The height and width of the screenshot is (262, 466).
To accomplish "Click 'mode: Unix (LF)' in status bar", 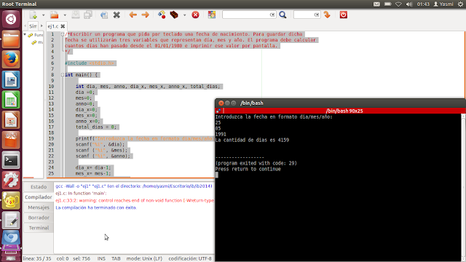I will [x=144, y=259].
